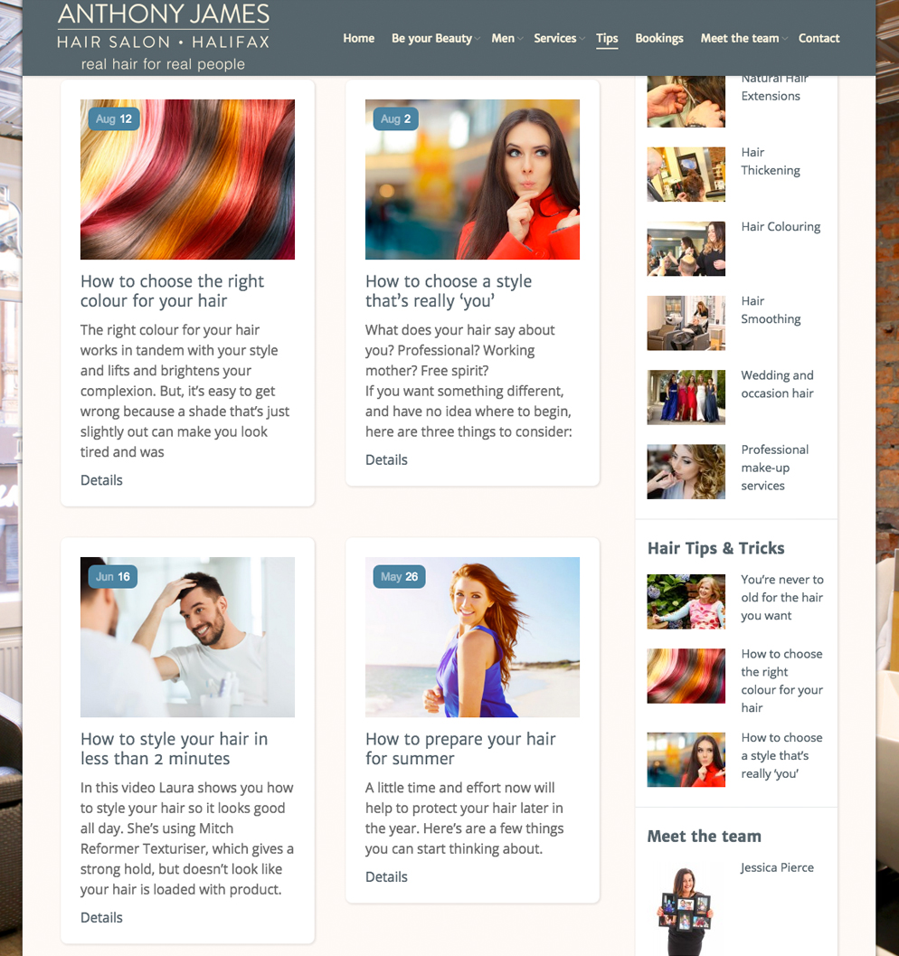Open the Hair Thickening sidebar link

771,162
